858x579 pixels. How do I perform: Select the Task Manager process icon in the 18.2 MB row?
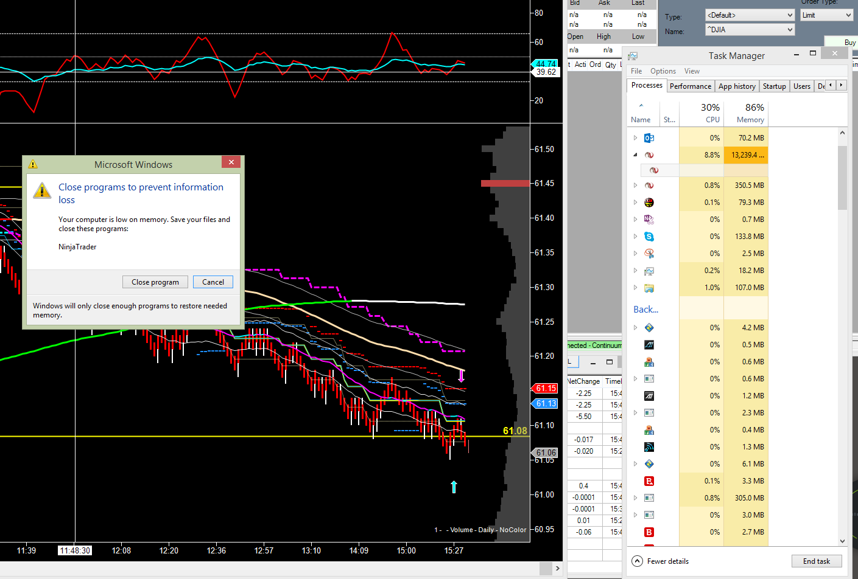point(649,271)
